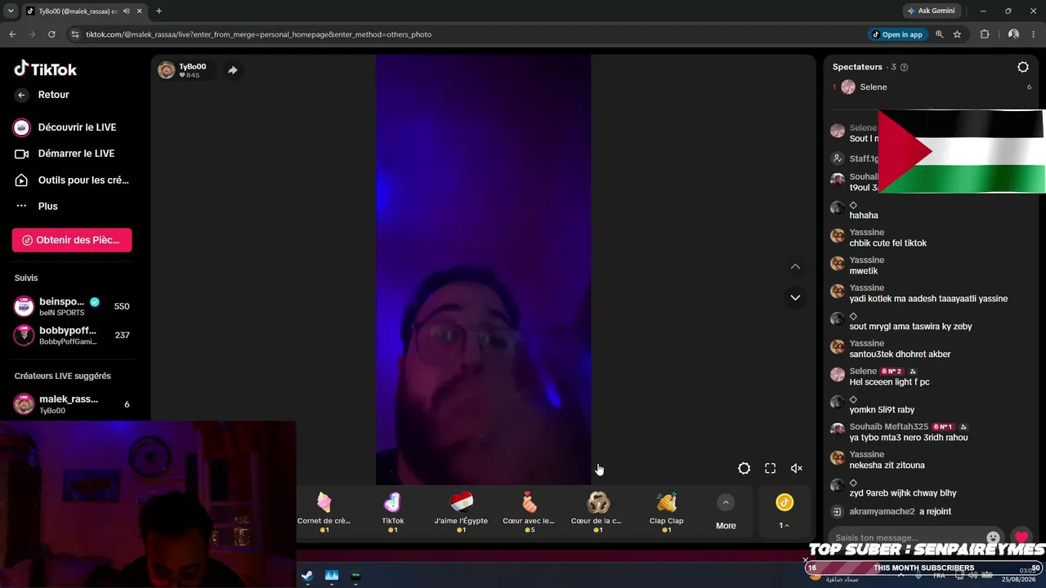
Task: Open the browser extensions puzzle icon
Action: point(985,34)
